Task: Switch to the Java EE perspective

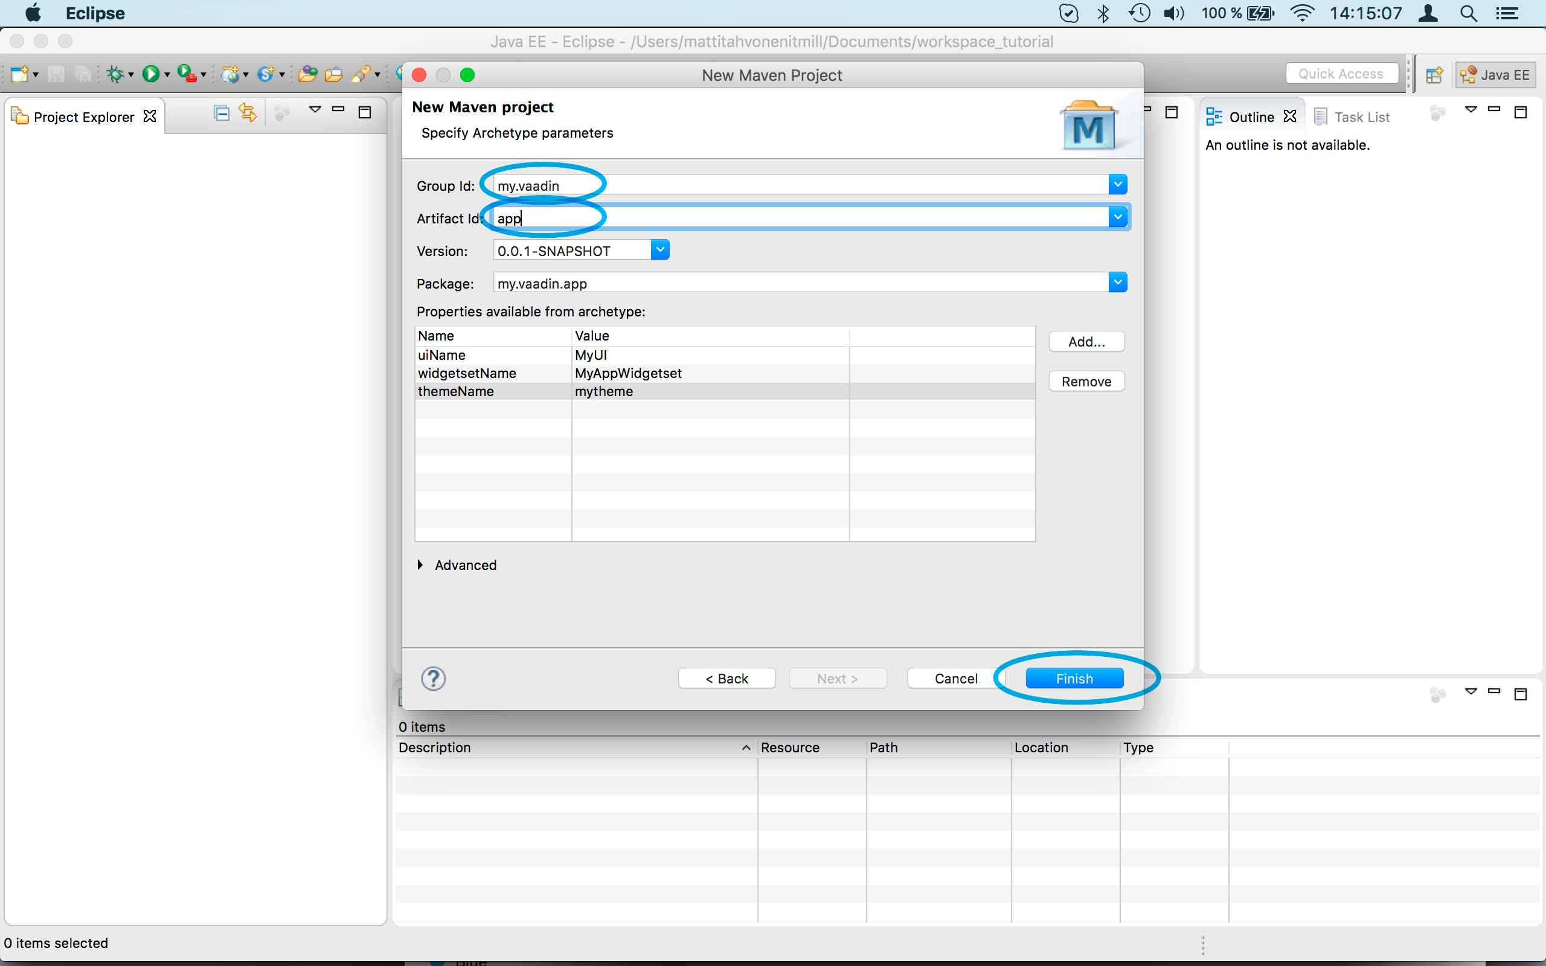Action: click(x=1495, y=75)
